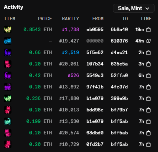Click the 0.8543 ETH price
The height and width of the screenshot is (152, 158).
[38, 29]
